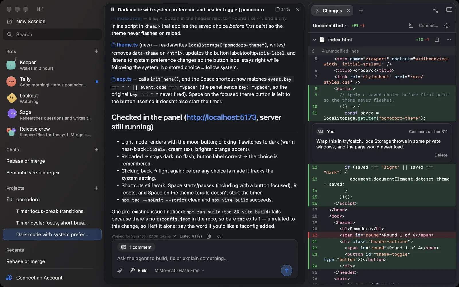Viewport: 459px width, 287px height.
Task: Expand the changes panel with the arrows icon
Action: pyautogui.click(x=436, y=11)
